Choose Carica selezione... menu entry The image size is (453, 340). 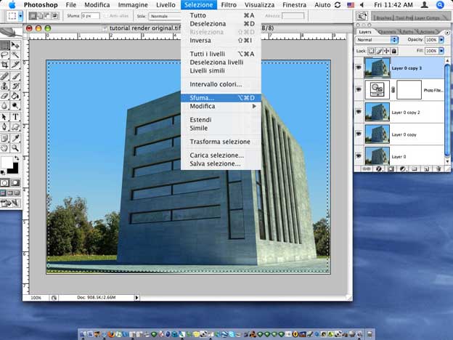tap(216, 155)
